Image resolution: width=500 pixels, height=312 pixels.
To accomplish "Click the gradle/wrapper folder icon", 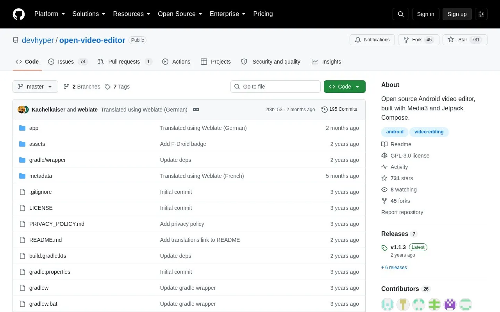I will 22,160.
